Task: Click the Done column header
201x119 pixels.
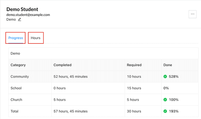Action: pos(168,65)
